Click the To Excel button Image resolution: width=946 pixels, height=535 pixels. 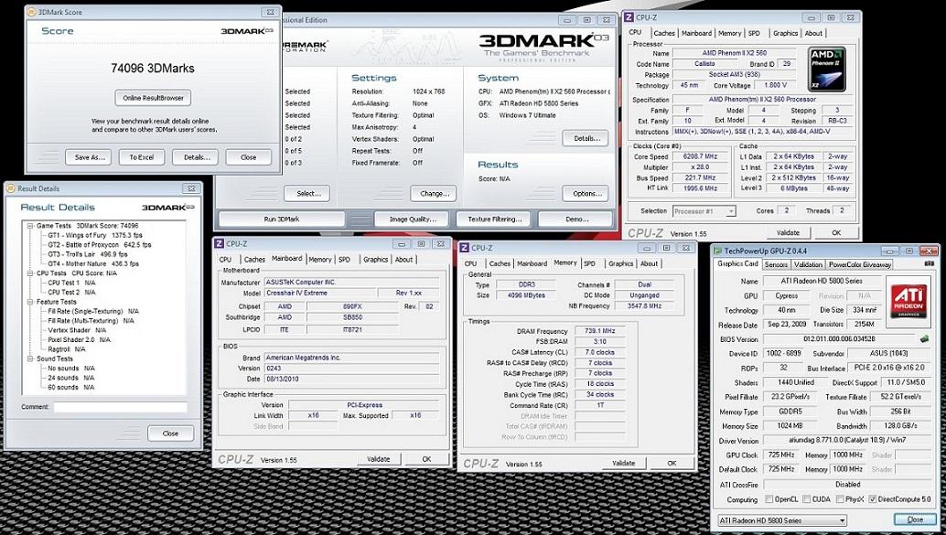click(x=142, y=157)
